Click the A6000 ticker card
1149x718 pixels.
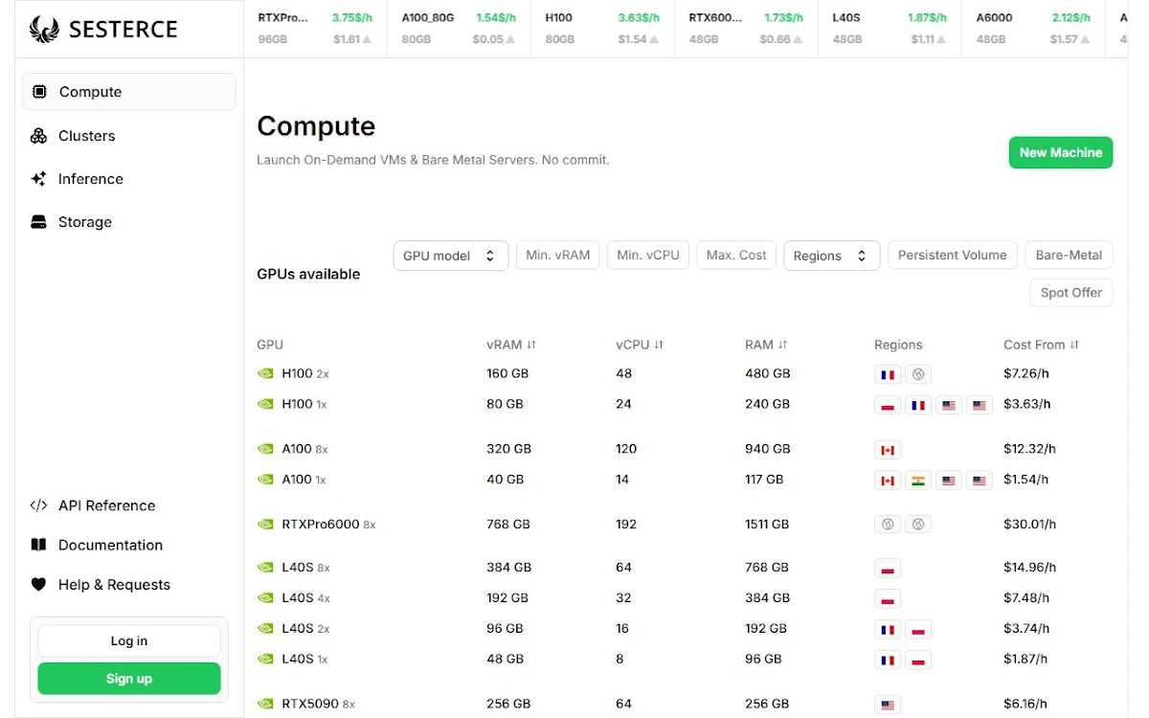(1033, 29)
